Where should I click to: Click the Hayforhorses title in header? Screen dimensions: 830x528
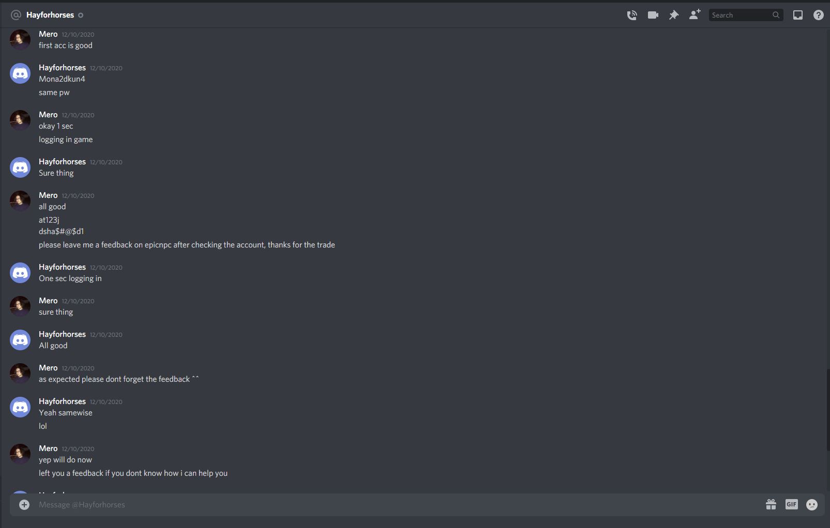(x=50, y=15)
